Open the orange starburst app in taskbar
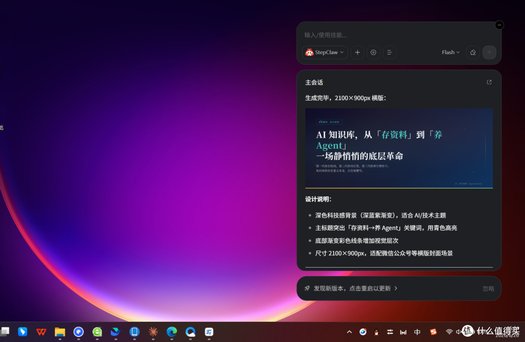This screenshot has width=525, height=342. (153, 332)
